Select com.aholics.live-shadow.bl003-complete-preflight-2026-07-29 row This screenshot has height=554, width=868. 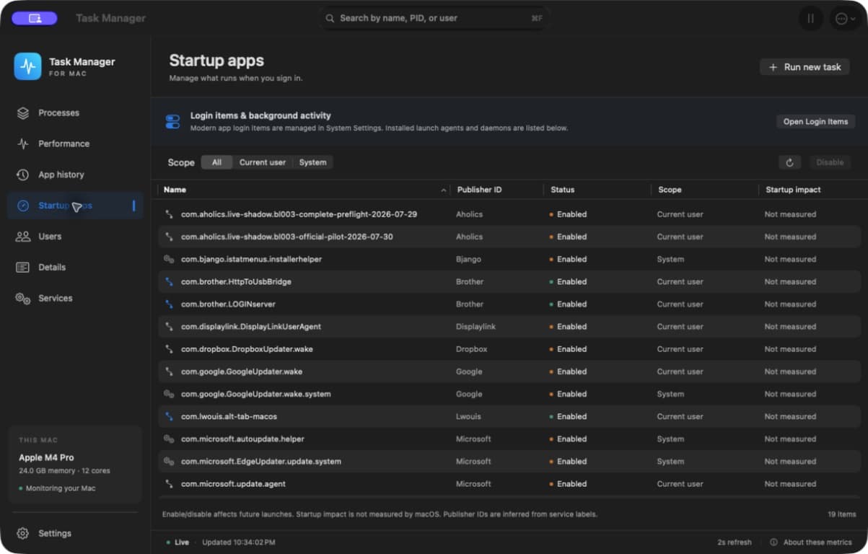[x=509, y=214]
